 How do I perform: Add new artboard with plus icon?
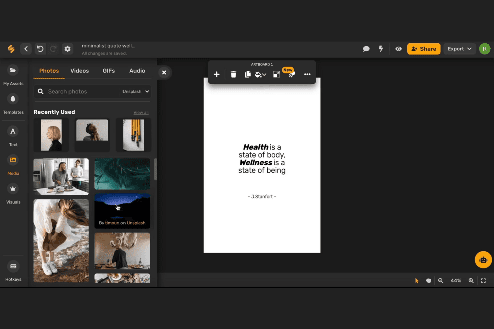217,74
